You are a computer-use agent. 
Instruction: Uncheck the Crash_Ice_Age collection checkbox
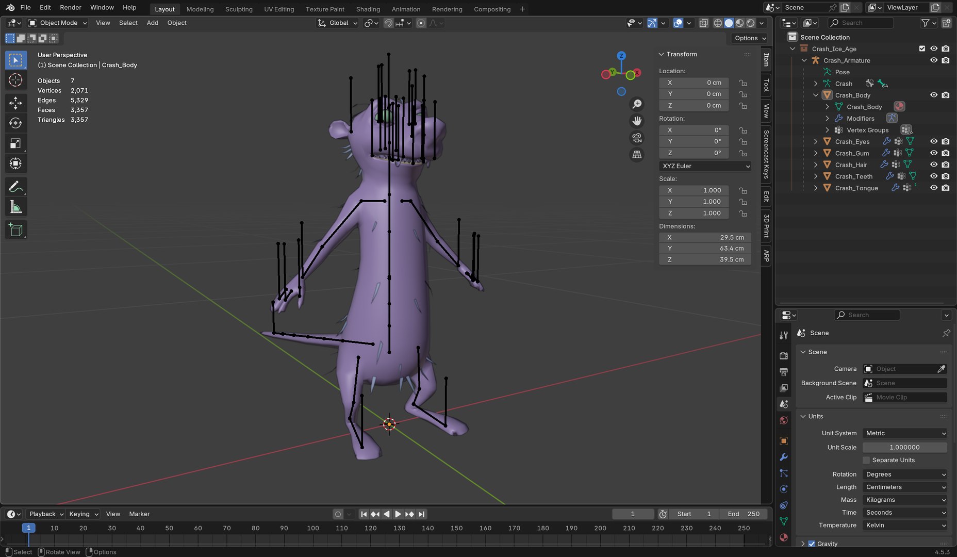(922, 48)
